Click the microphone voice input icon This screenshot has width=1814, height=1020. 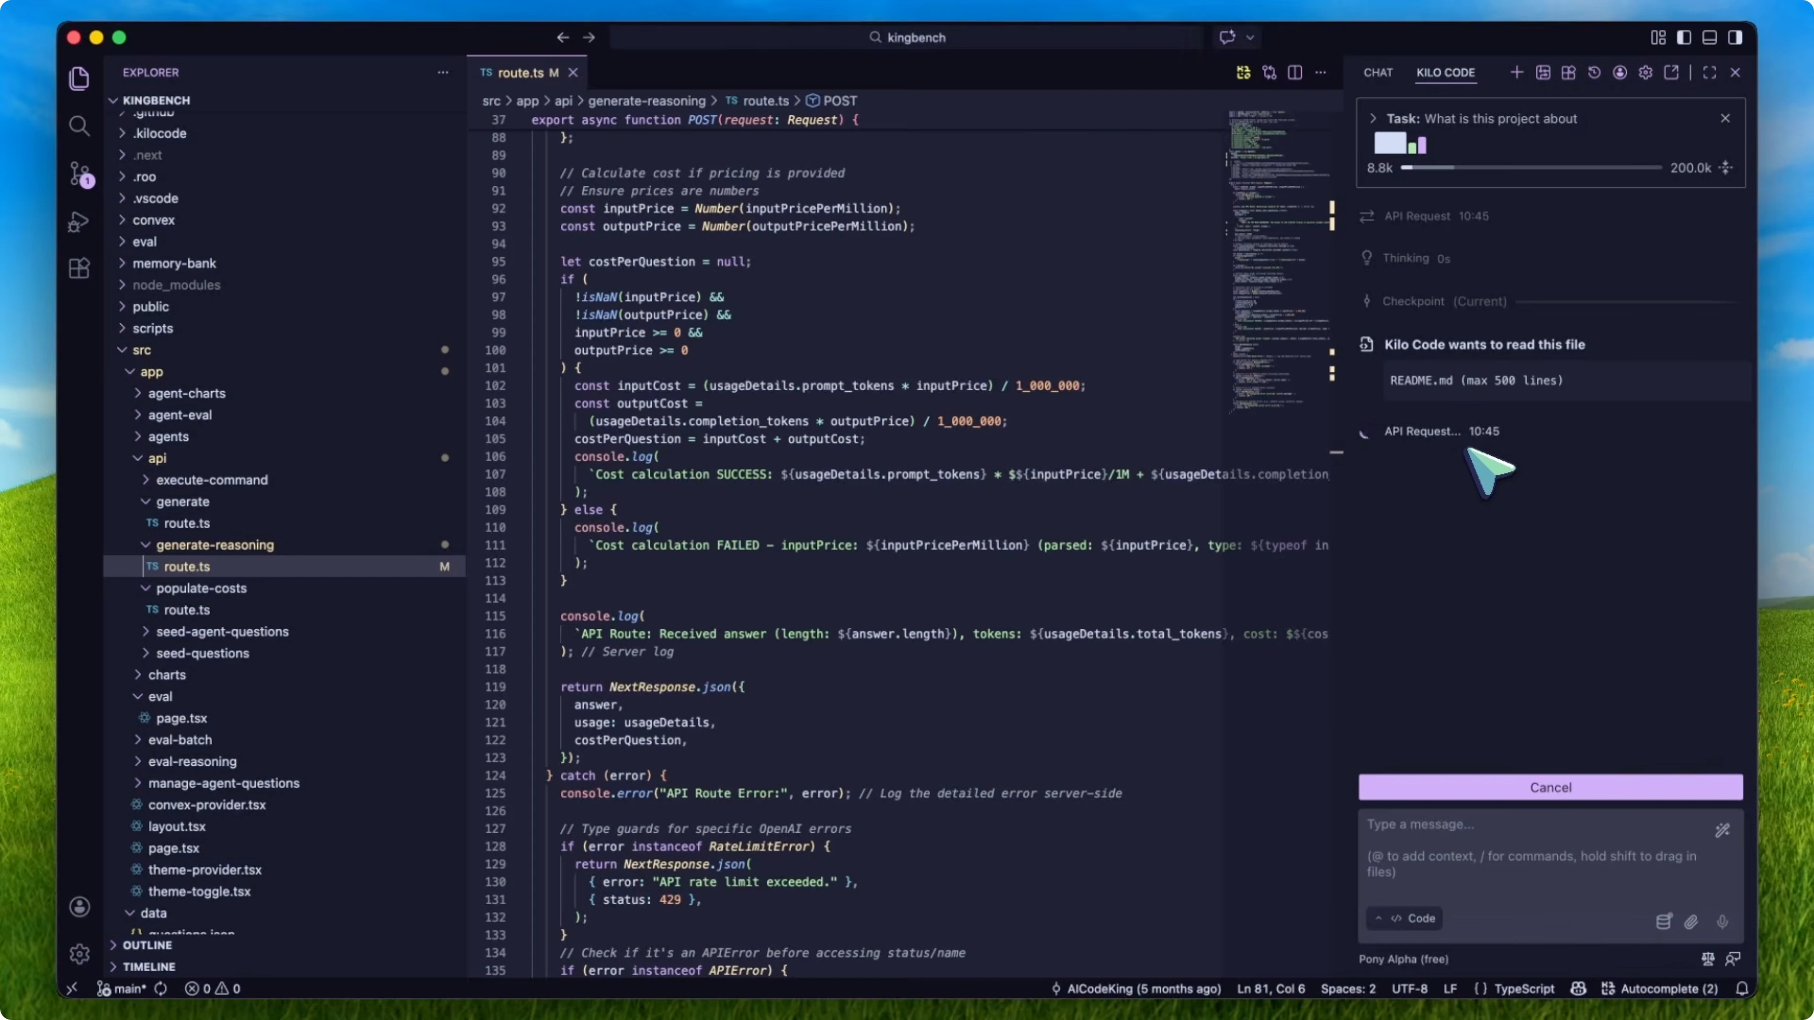(1722, 921)
